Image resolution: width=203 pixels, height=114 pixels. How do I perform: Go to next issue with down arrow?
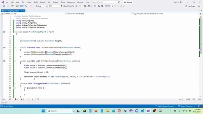(33, 99)
